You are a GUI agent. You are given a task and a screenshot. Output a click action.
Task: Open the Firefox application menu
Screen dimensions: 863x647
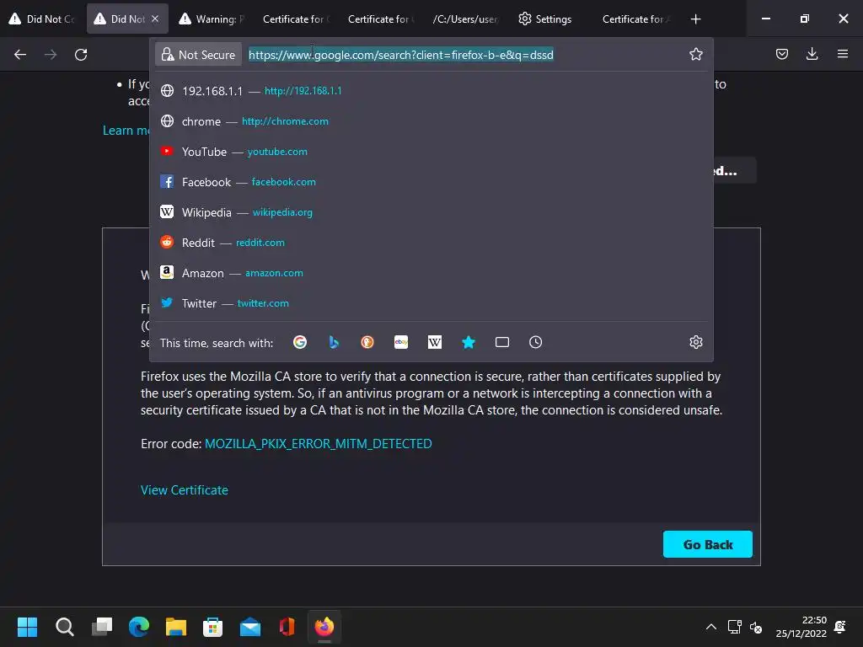pos(842,54)
